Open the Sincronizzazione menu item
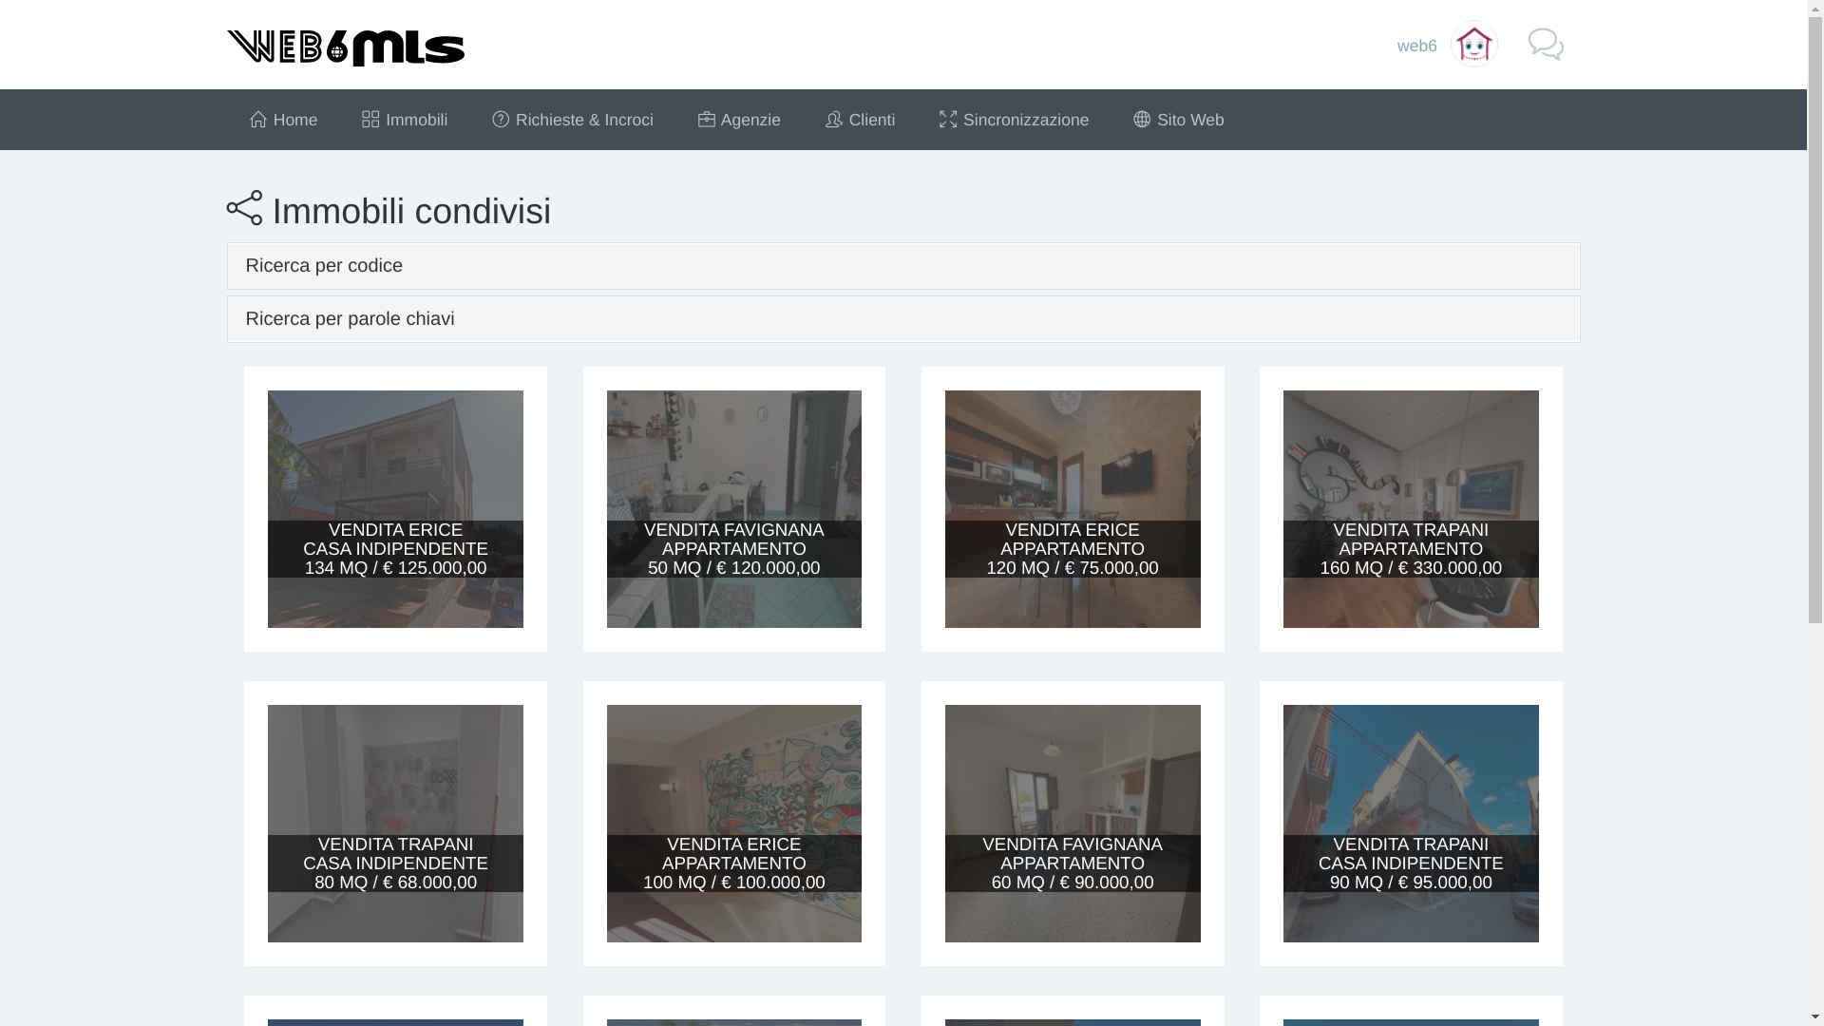This screenshot has width=1824, height=1026. [1014, 120]
